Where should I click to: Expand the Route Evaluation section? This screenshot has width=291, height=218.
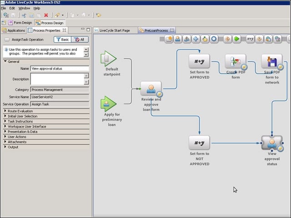(x=5, y=111)
